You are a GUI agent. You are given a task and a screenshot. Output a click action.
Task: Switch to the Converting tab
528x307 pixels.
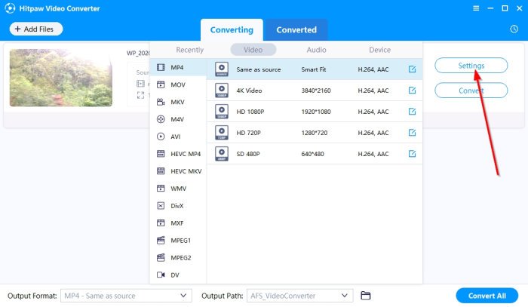[232, 29]
